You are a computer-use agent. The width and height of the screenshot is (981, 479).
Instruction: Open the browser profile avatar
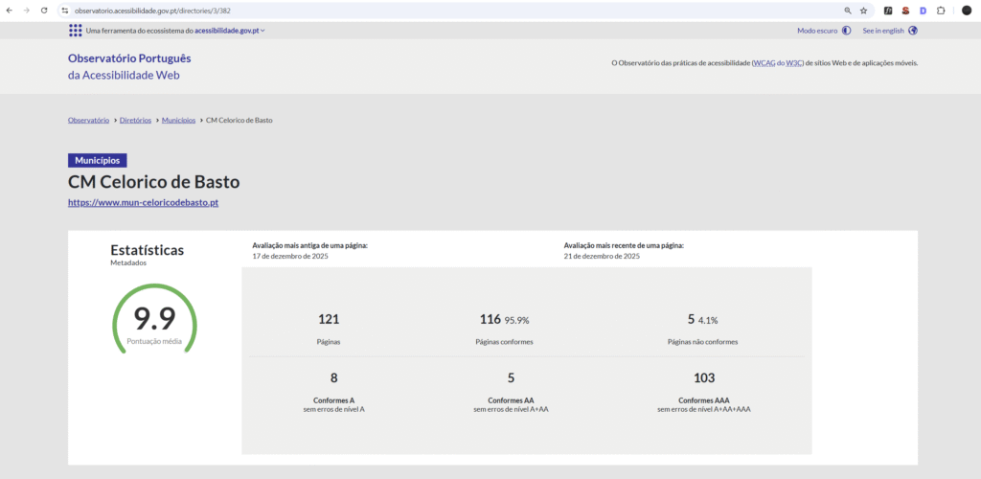click(967, 11)
